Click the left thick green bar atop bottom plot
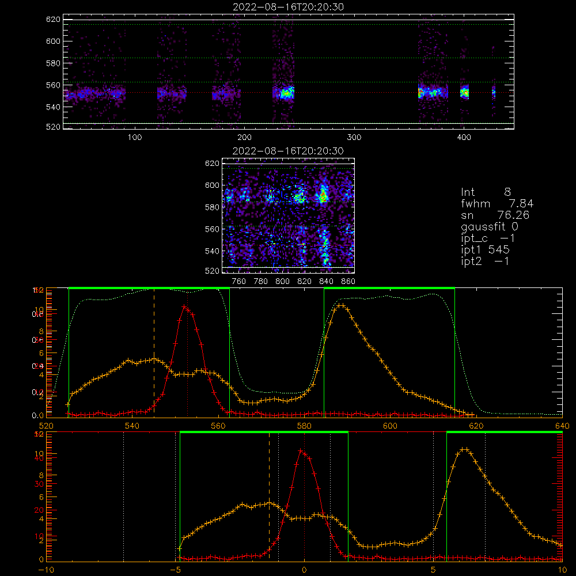Image resolution: width=576 pixels, height=576 pixels. point(264,432)
